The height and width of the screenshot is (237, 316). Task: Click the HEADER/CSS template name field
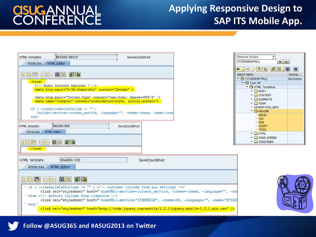pos(94,160)
